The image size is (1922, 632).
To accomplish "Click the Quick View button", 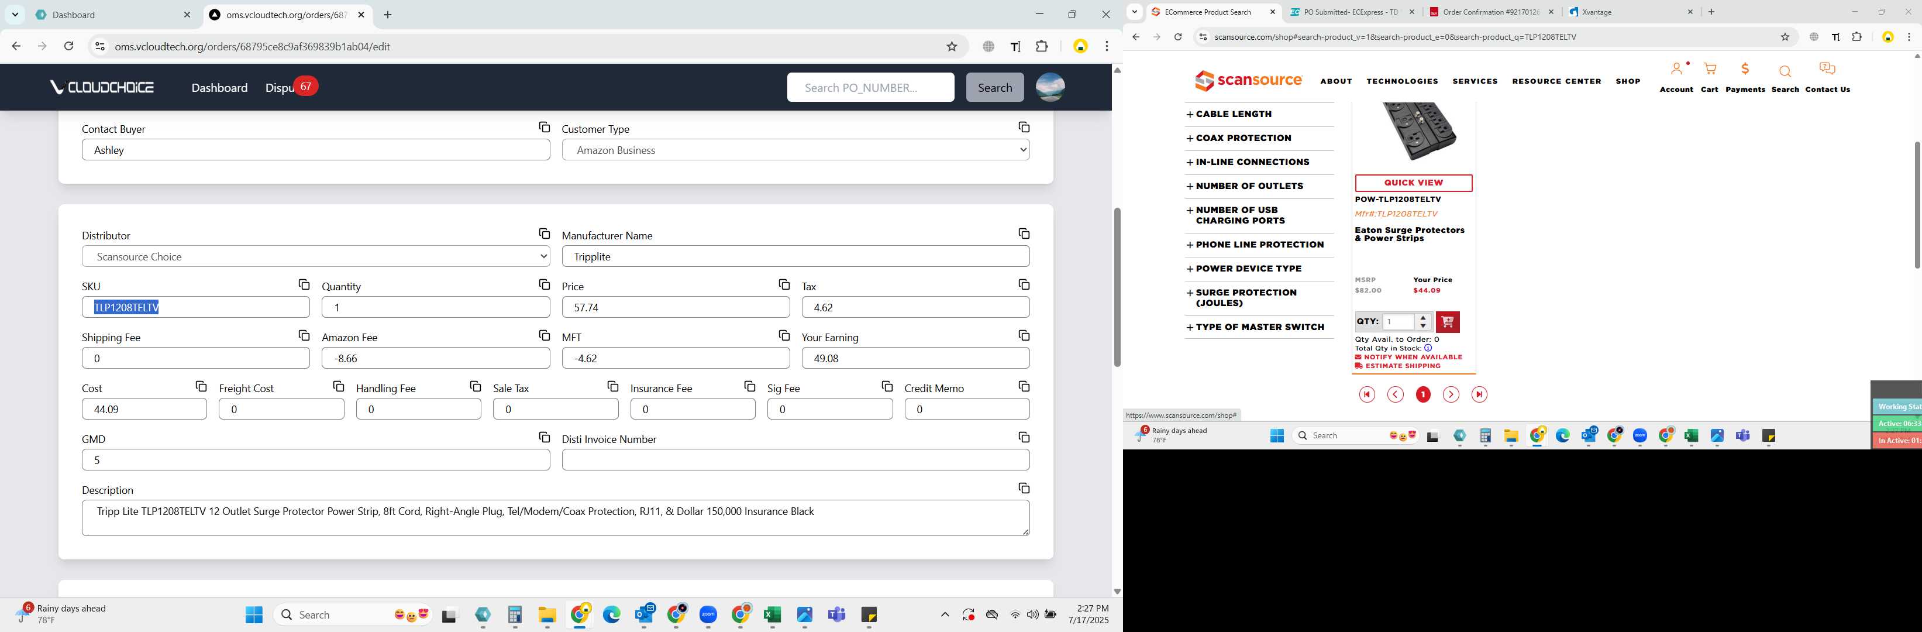I will [x=1413, y=183].
